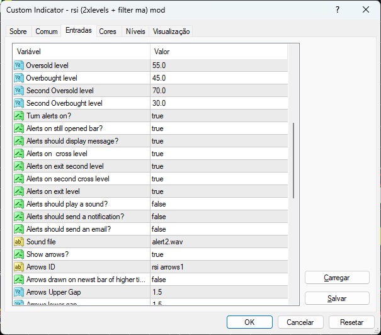The width and height of the screenshot is (381, 335).
Task: Click the icon beside Oversold level
Action: 18,65
